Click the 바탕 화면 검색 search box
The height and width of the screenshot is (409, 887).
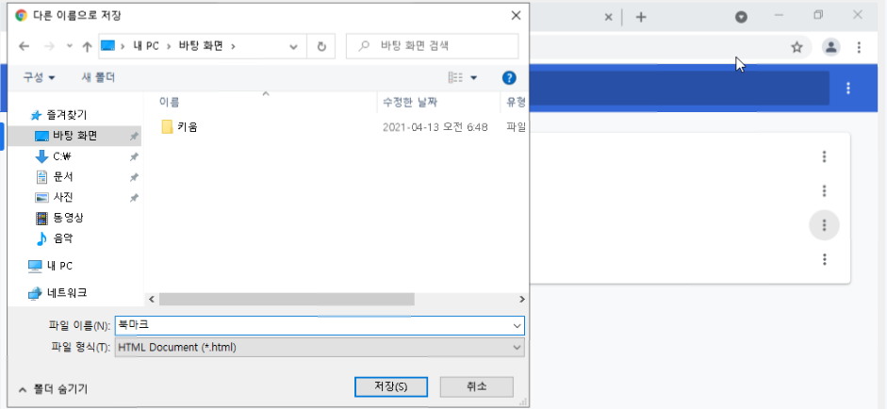click(432, 46)
